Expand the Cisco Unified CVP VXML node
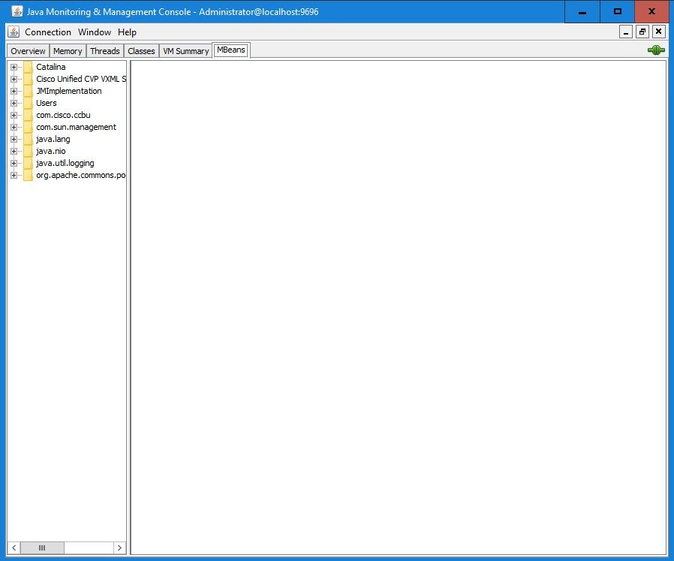Image resolution: width=674 pixels, height=561 pixels. [14, 79]
